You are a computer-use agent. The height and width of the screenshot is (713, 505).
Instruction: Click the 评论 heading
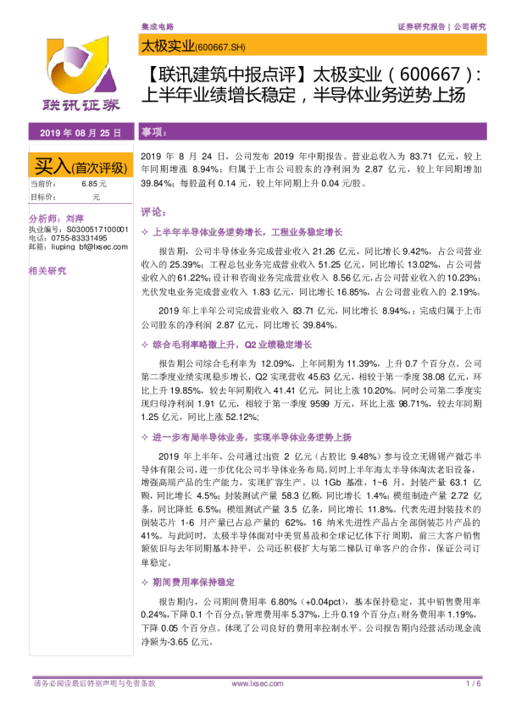pyautogui.click(x=153, y=212)
